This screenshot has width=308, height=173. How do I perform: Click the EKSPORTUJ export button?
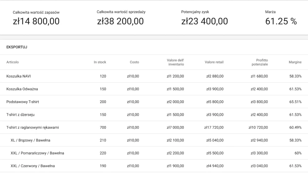(x=17, y=47)
